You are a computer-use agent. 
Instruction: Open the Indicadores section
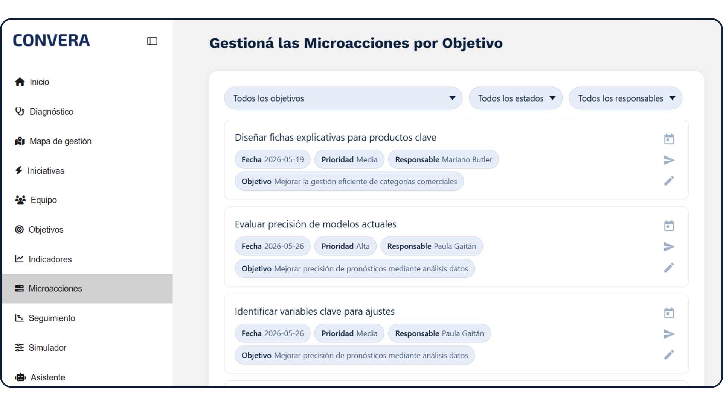(x=87, y=259)
